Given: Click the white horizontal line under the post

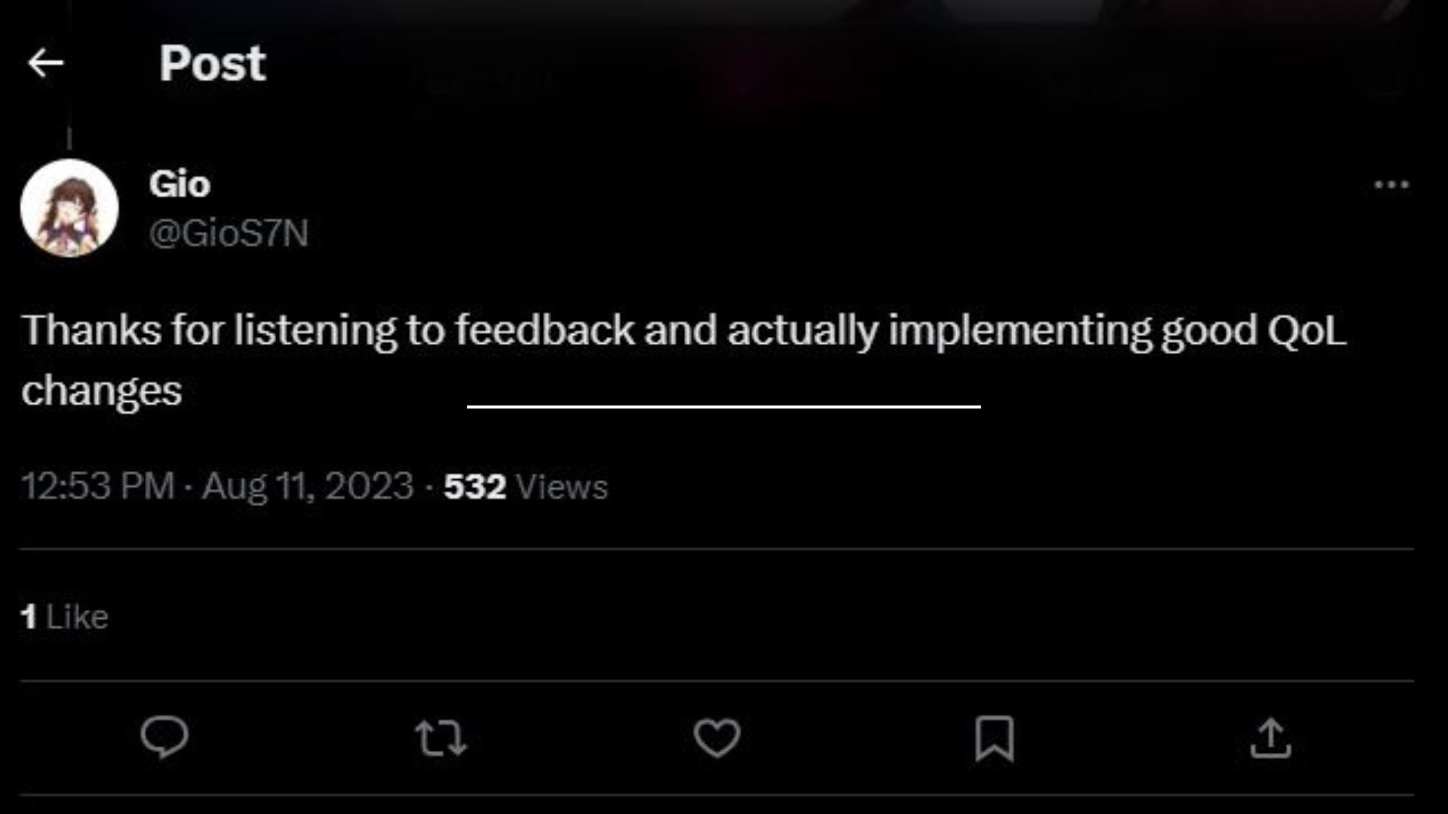Looking at the screenshot, I should [x=724, y=406].
